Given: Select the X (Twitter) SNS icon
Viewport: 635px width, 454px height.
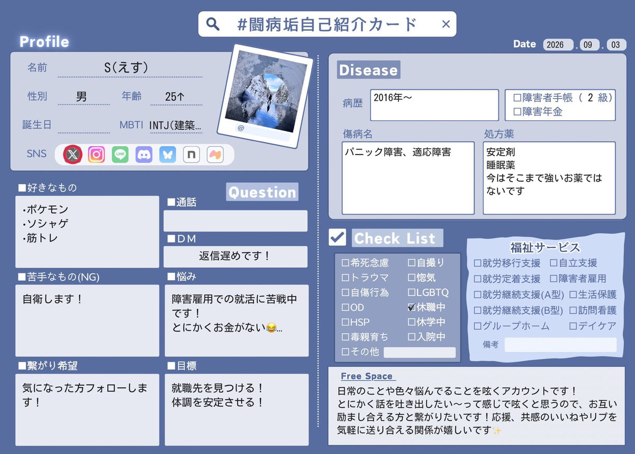Looking at the screenshot, I should 72,154.
